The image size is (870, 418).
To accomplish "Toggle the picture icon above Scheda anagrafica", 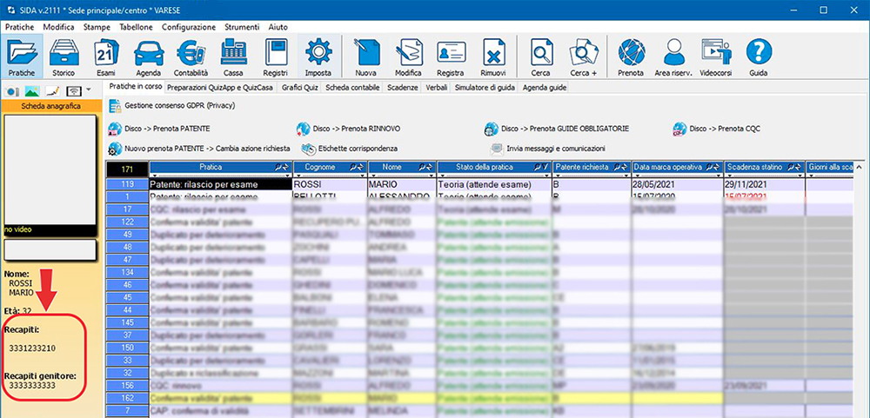I will [x=31, y=90].
